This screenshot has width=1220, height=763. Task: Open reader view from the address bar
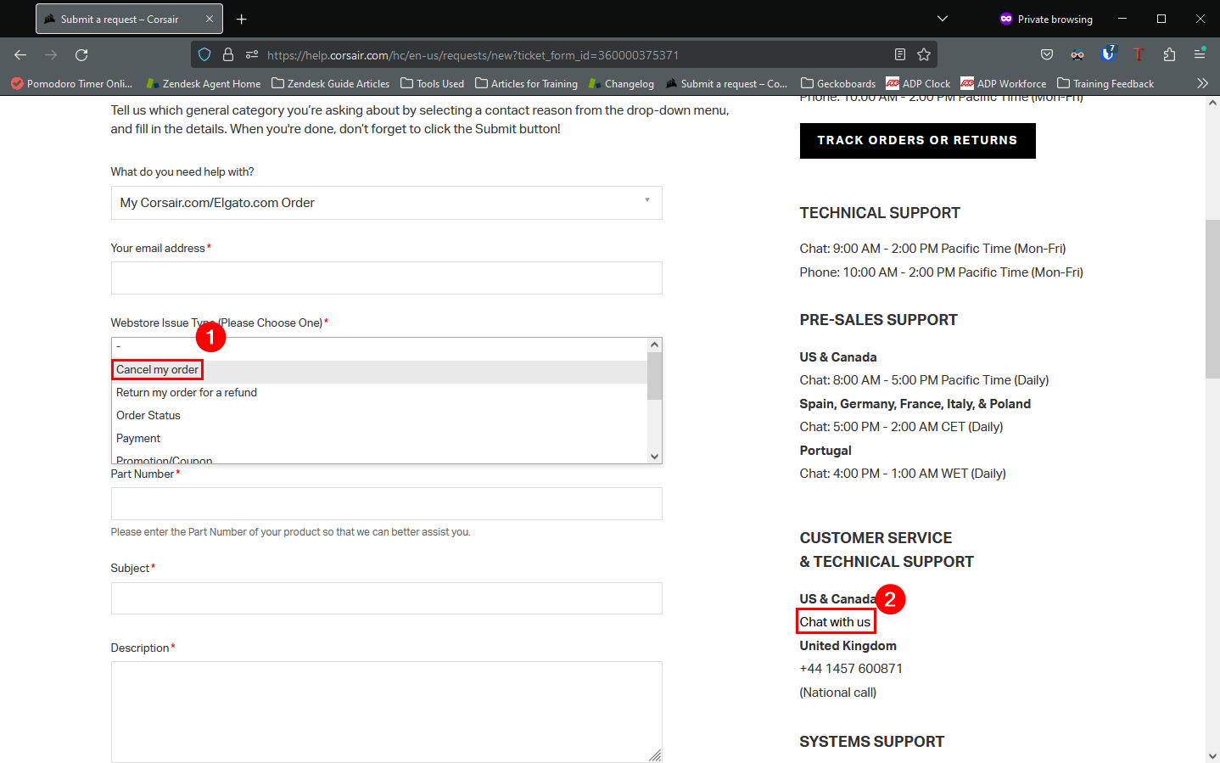900,54
